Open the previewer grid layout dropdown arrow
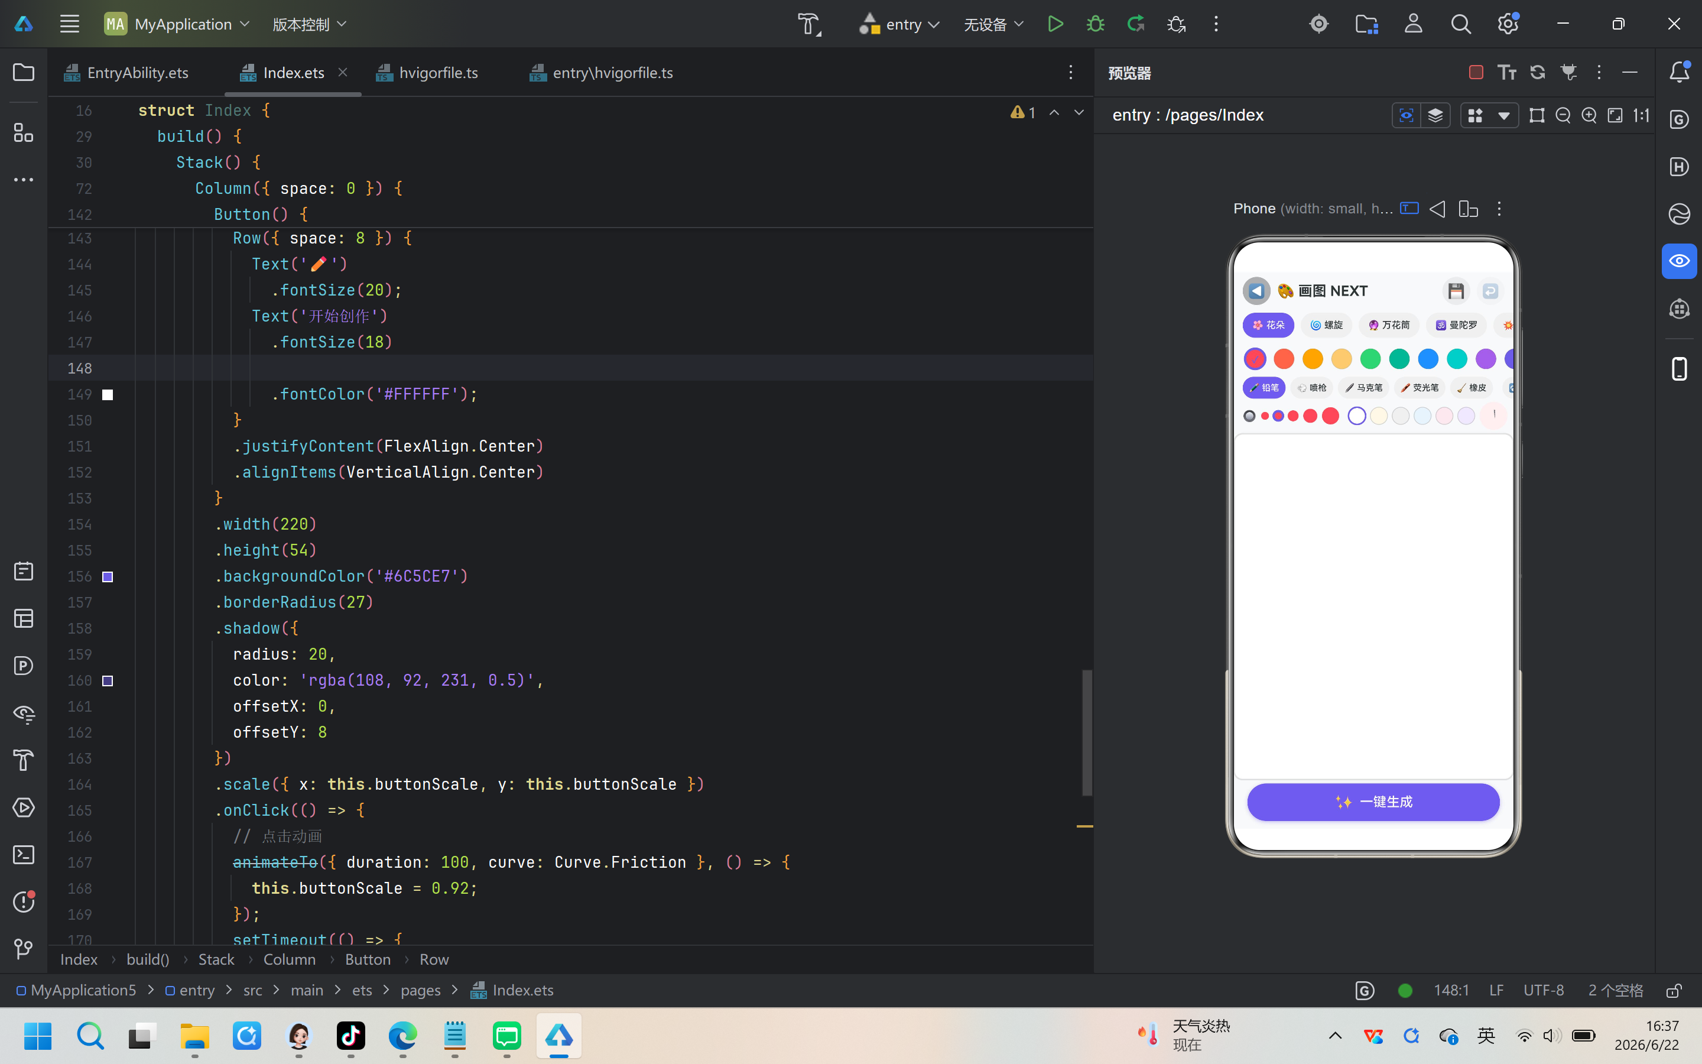This screenshot has width=1702, height=1064. click(x=1503, y=115)
